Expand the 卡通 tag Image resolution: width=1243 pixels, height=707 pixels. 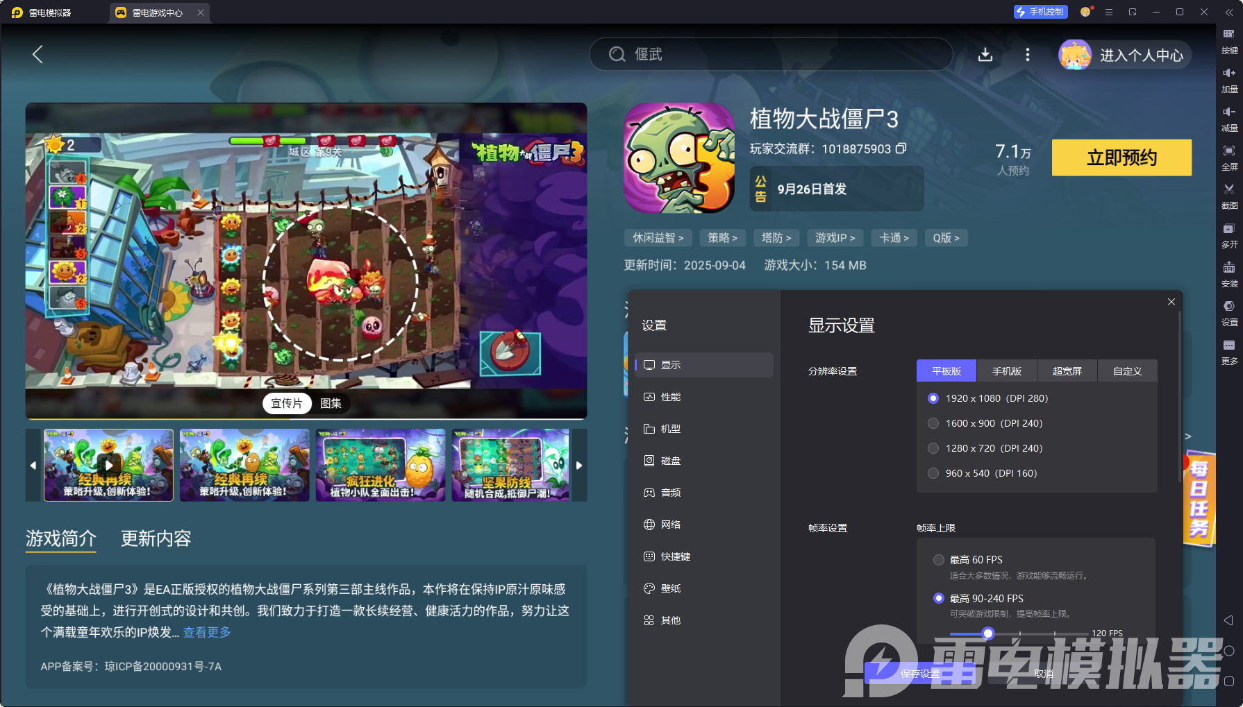click(x=894, y=238)
